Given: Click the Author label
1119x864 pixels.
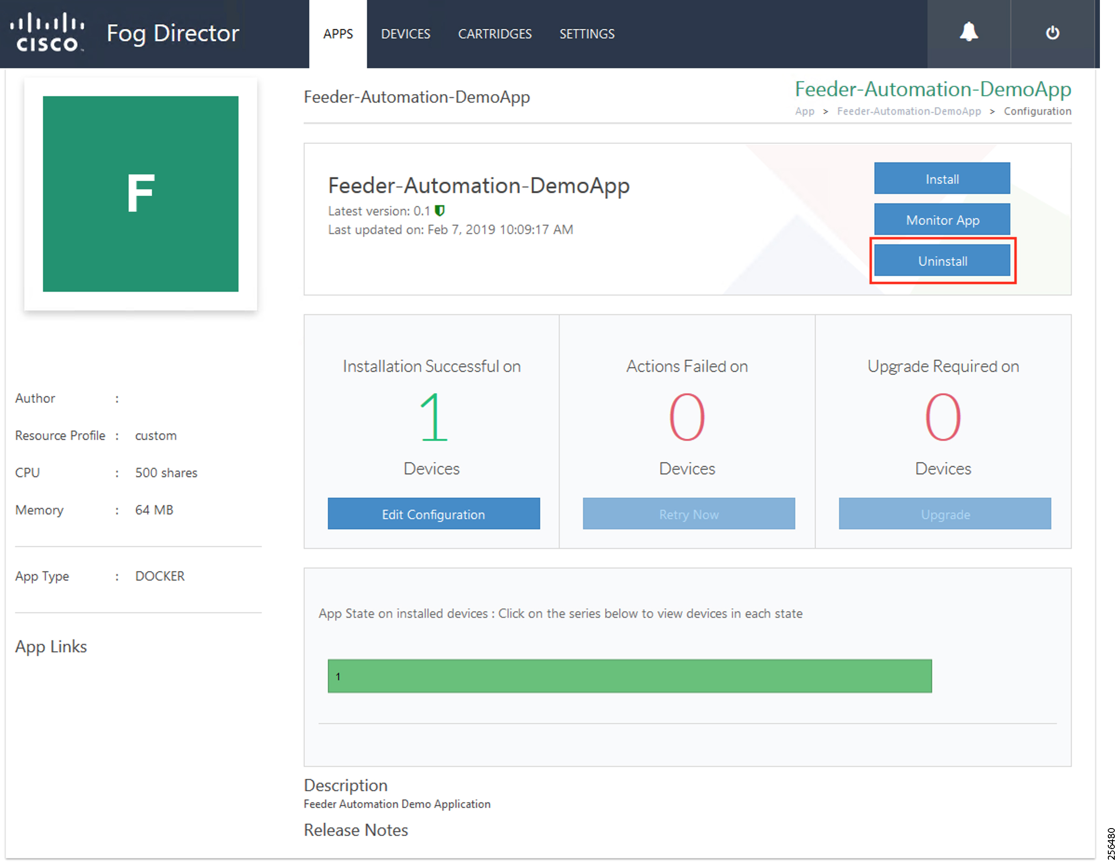Looking at the screenshot, I should (35, 398).
